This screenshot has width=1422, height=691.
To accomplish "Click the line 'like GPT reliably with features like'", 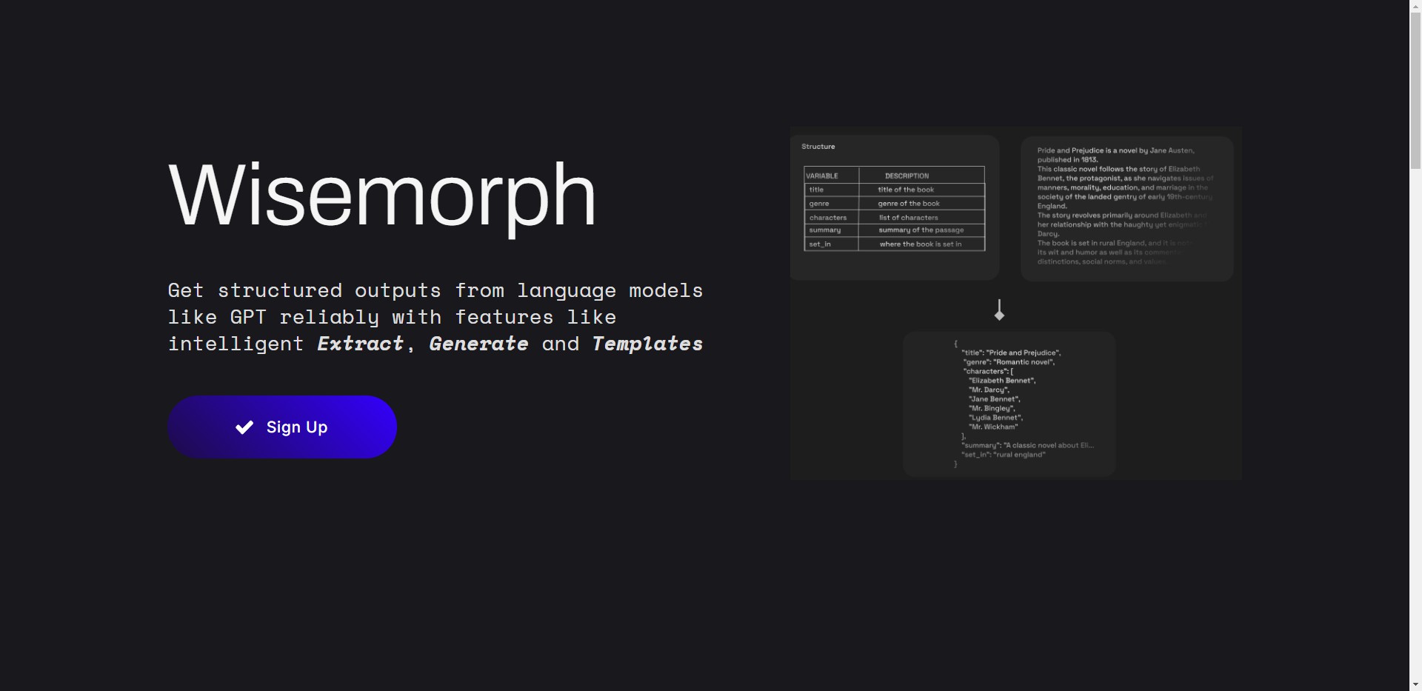I will [392, 317].
